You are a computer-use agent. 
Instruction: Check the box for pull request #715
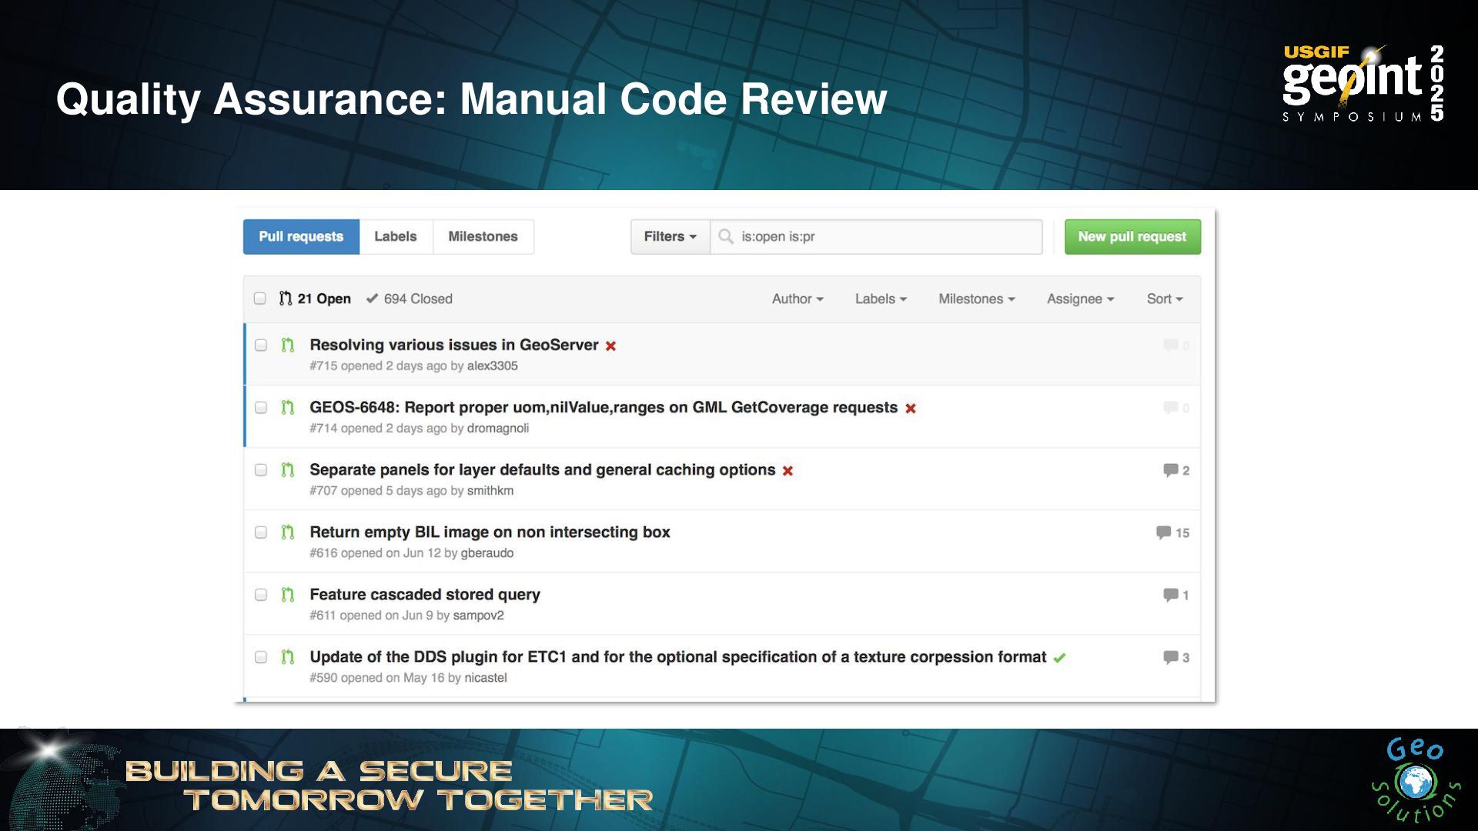261,345
